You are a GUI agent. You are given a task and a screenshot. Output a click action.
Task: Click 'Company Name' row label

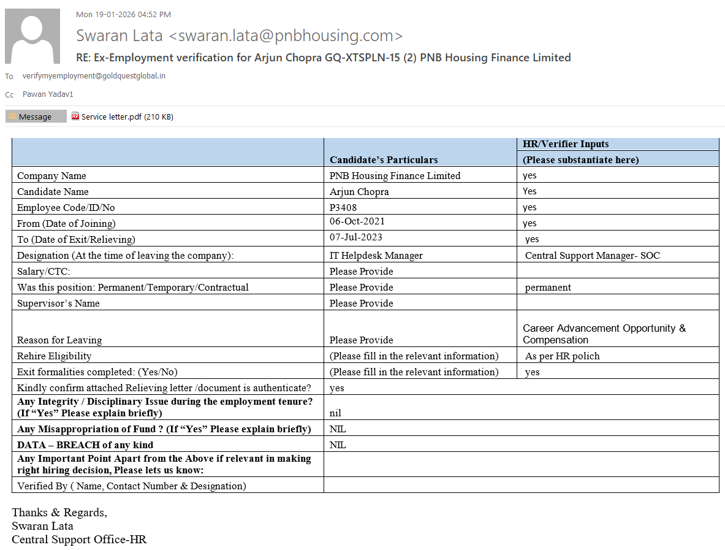point(51,176)
